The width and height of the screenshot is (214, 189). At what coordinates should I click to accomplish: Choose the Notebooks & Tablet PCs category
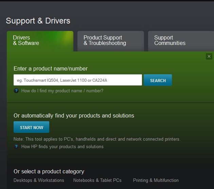click(97, 180)
